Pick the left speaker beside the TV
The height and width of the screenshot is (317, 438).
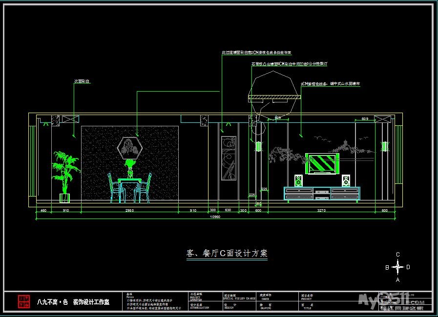[298, 180]
